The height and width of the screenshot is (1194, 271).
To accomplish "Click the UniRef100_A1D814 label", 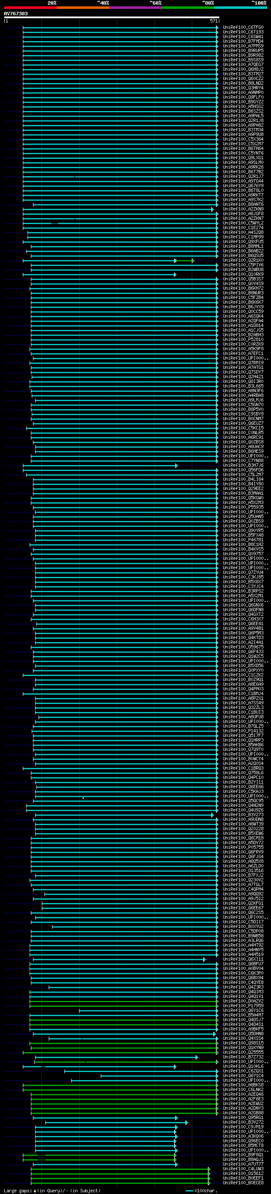I will 243,325.
